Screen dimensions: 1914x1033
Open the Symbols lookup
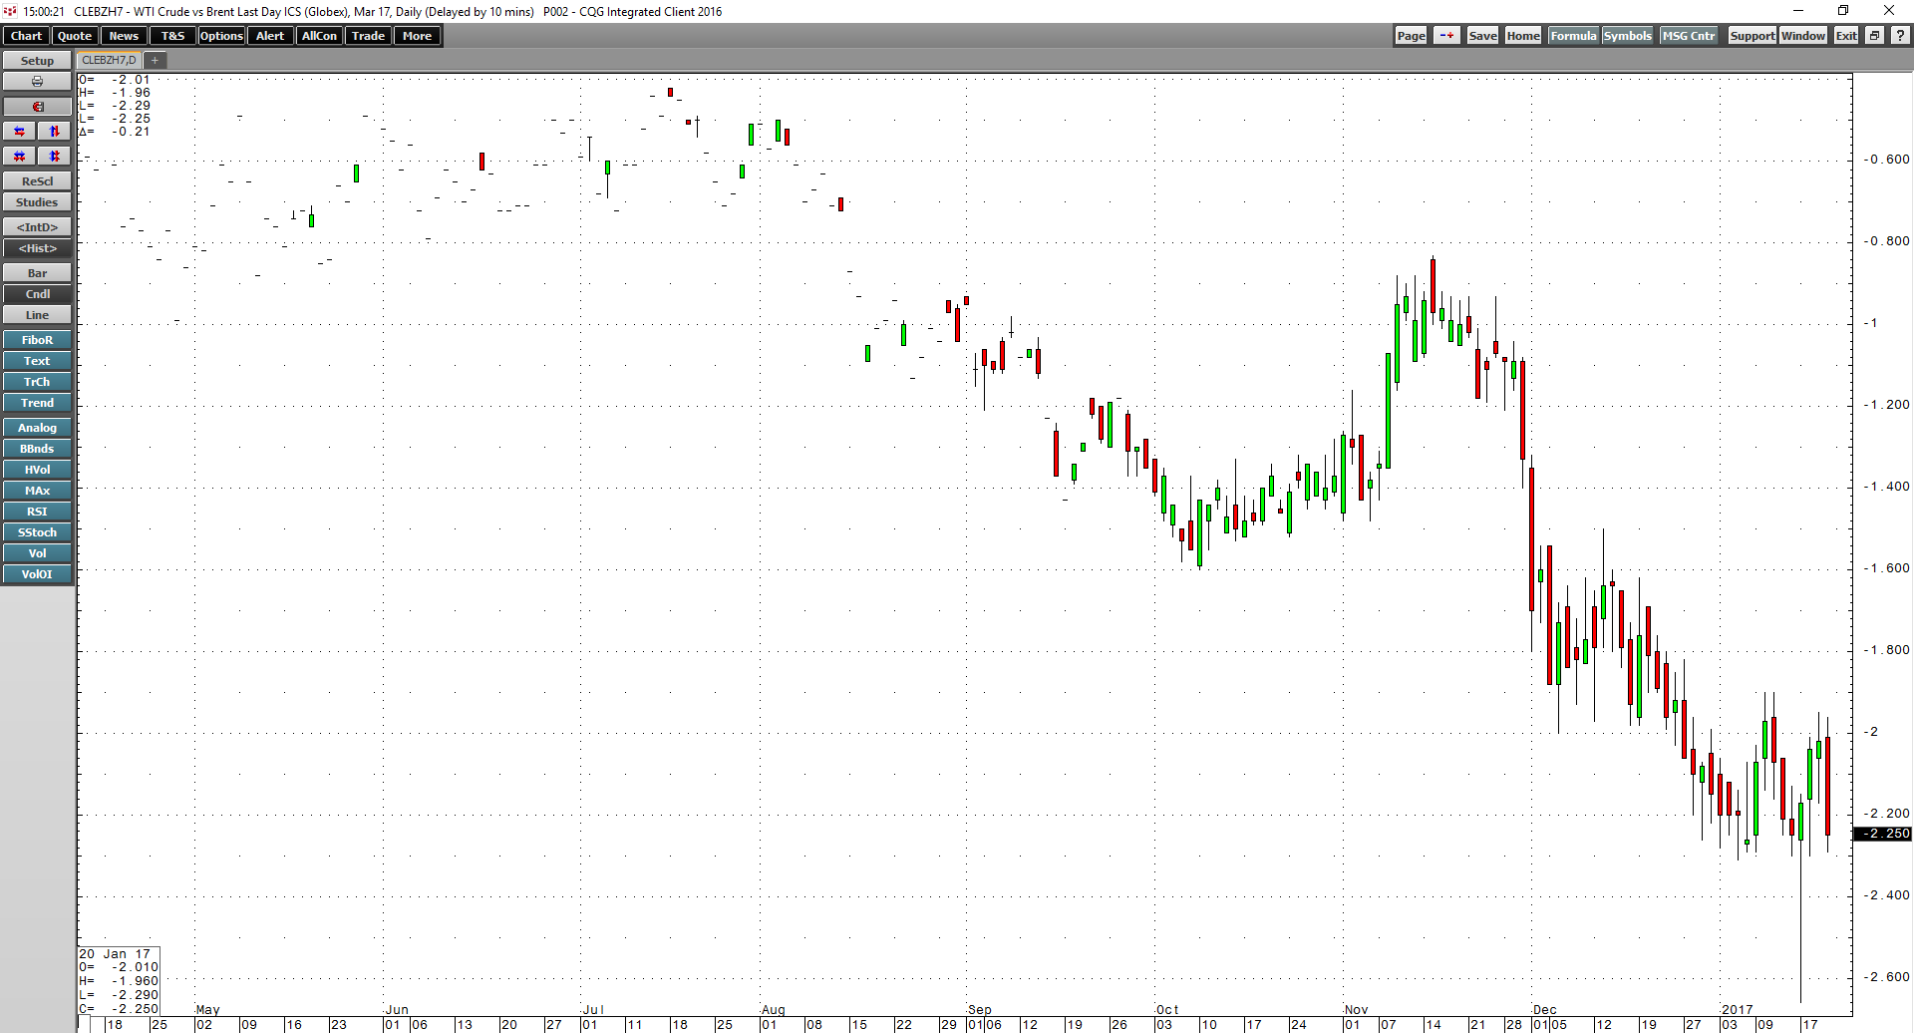tap(1627, 36)
